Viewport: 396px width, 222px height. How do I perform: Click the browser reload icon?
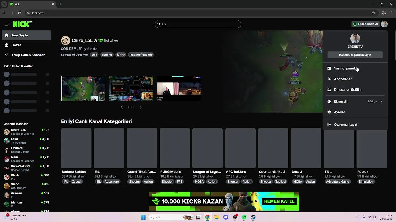click(19, 13)
